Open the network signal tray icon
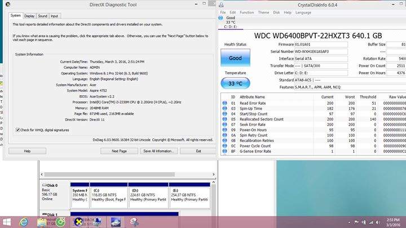 point(371,222)
